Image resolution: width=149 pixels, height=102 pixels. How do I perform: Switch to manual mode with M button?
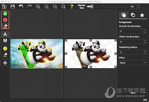(5, 41)
